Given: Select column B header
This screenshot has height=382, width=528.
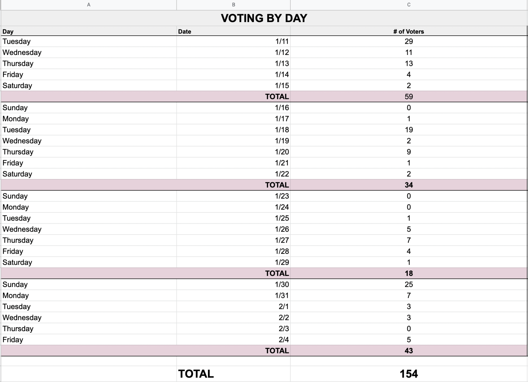Looking at the screenshot, I should [233, 5].
